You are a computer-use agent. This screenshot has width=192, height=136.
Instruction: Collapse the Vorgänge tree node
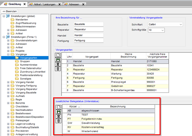point(8,54)
